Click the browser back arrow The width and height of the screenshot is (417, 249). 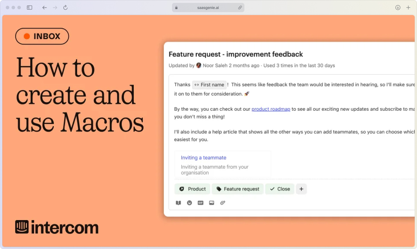tap(44, 8)
